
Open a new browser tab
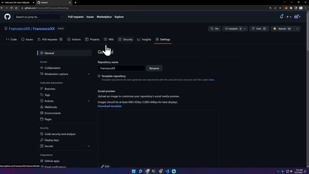[x=75, y=2]
